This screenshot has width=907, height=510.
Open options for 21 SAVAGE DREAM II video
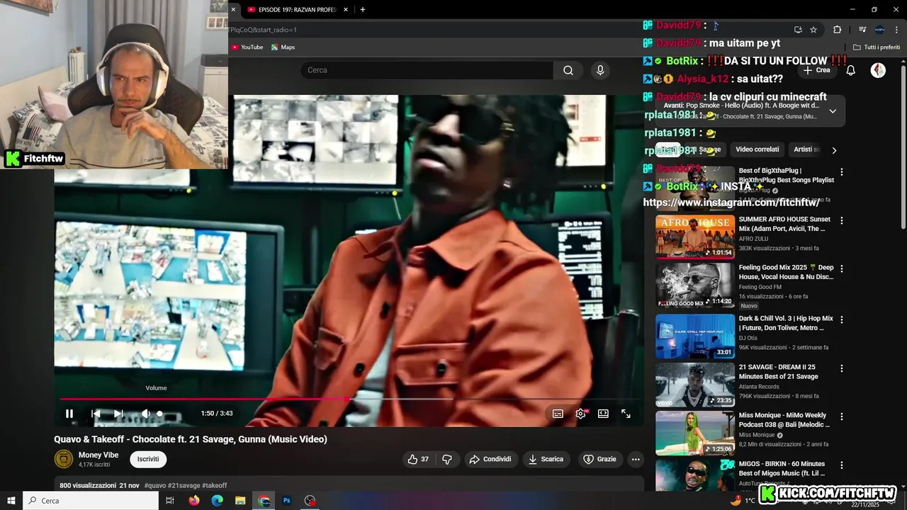click(x=842, y=368)
